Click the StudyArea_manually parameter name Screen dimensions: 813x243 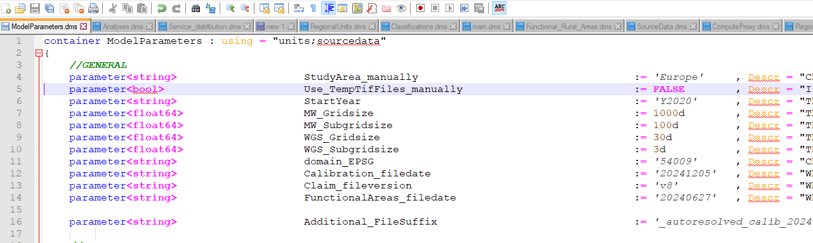361,77
